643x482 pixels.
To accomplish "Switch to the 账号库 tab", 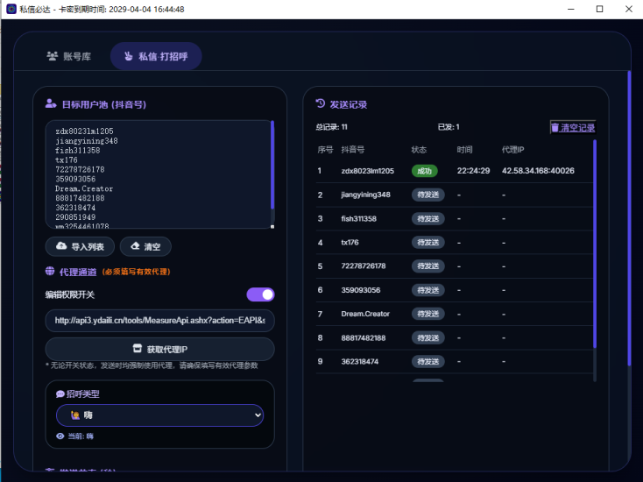I will pyautogui.click(x=69, y=56).
